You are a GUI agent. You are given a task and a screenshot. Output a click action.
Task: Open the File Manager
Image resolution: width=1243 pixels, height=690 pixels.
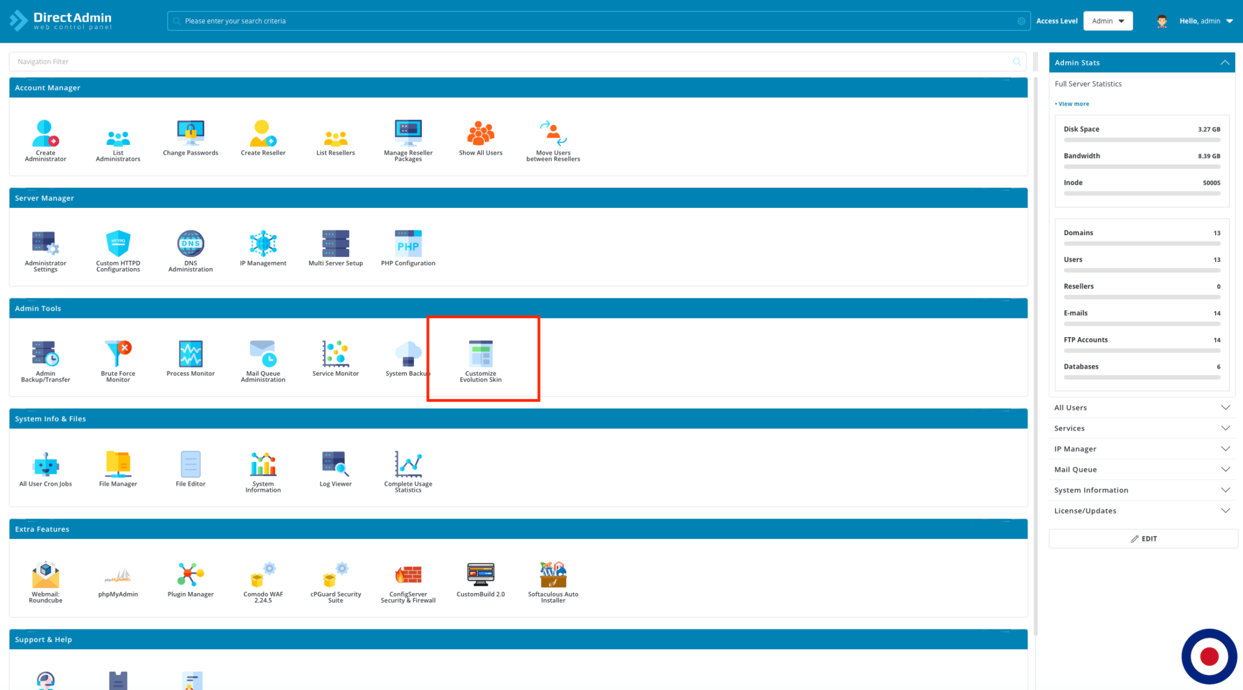(x=118, y=467)
